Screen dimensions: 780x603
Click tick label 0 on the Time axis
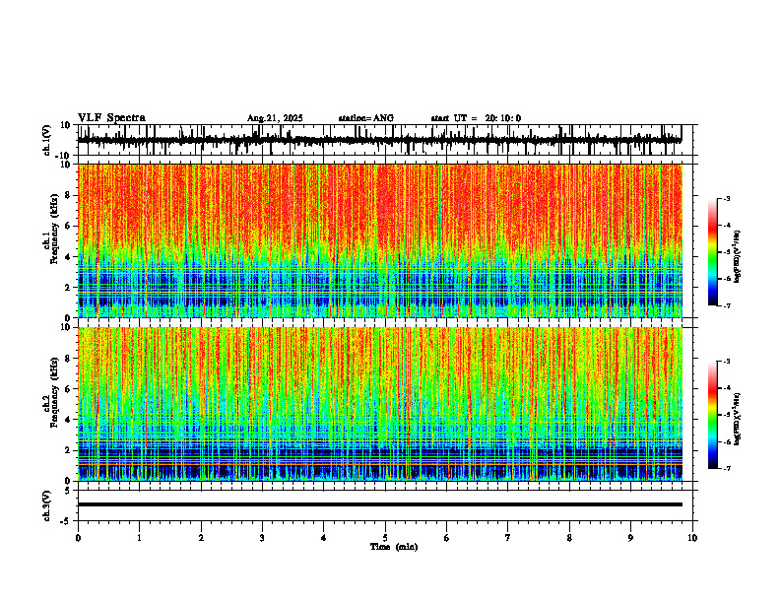78,538
